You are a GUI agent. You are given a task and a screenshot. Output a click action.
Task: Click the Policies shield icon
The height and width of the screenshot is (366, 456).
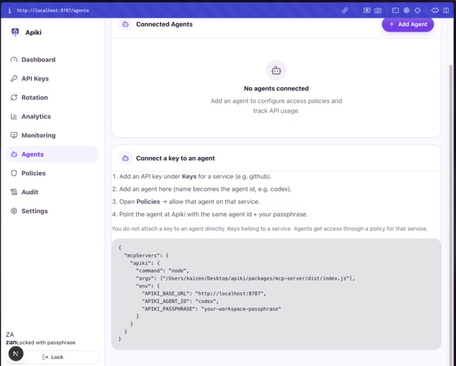coord(14,173)
